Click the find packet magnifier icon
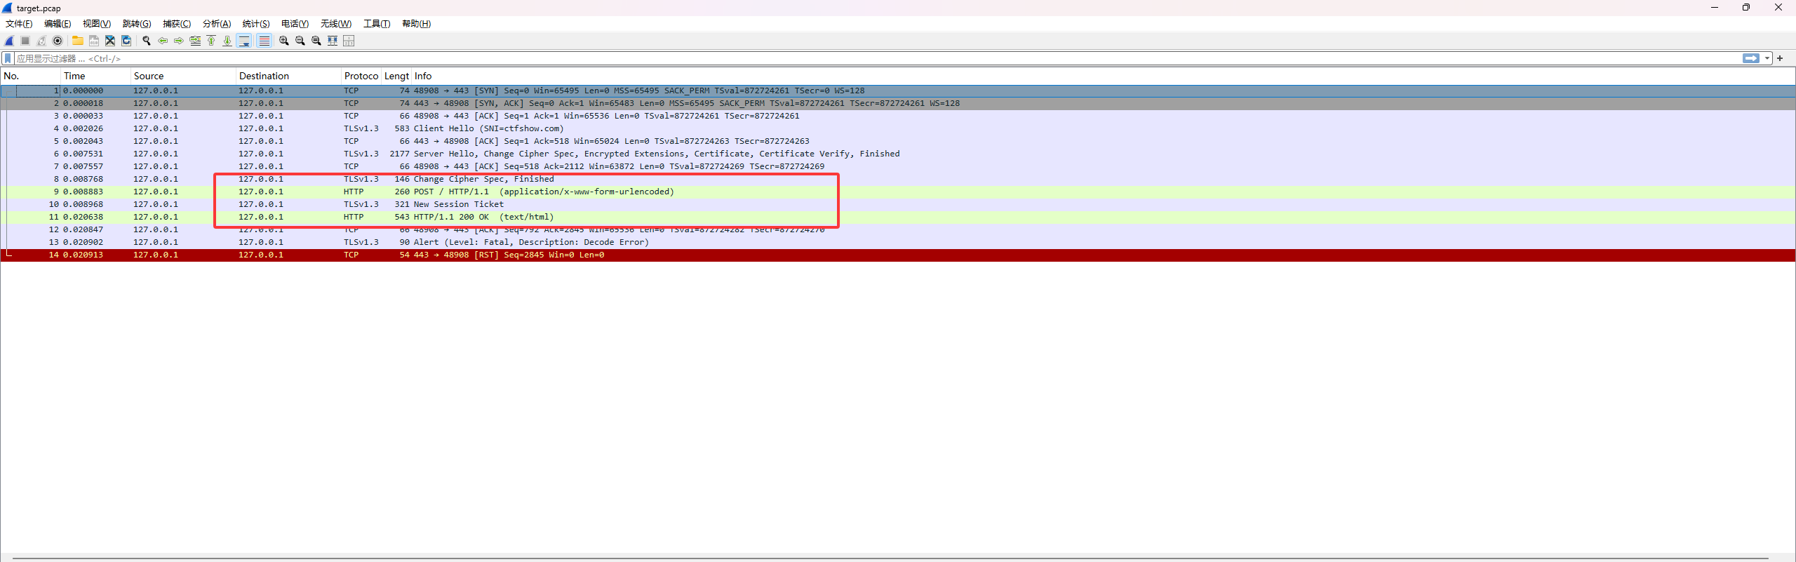Image resolution: width=1796 pixels, height=562 pixels. [x=147, y=41]
